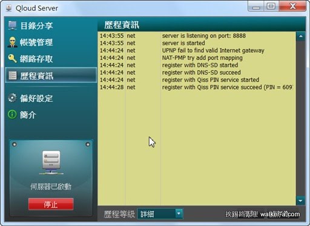Click the key icon for 網路存取
Image resolution: width=310 pixels, height=226 pixels.
(13, 59)
